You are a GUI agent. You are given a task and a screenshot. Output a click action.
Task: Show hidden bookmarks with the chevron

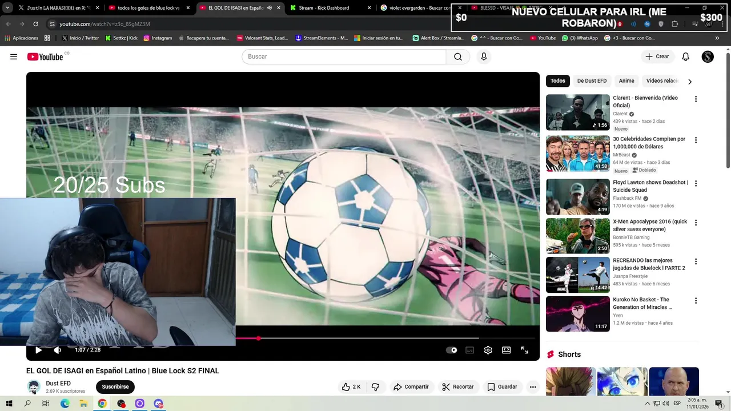(x=717, y=38)
